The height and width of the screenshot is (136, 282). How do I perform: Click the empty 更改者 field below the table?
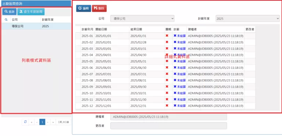click(x=169, y=126)
